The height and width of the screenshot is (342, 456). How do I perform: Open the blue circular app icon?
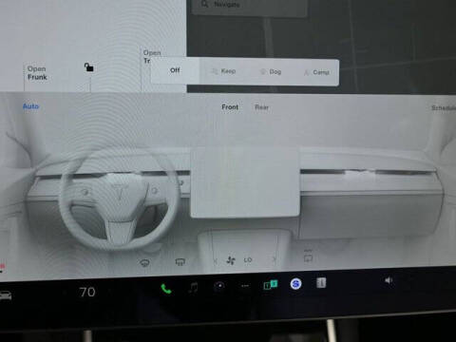pyautogui.click(x=295, y=284)
